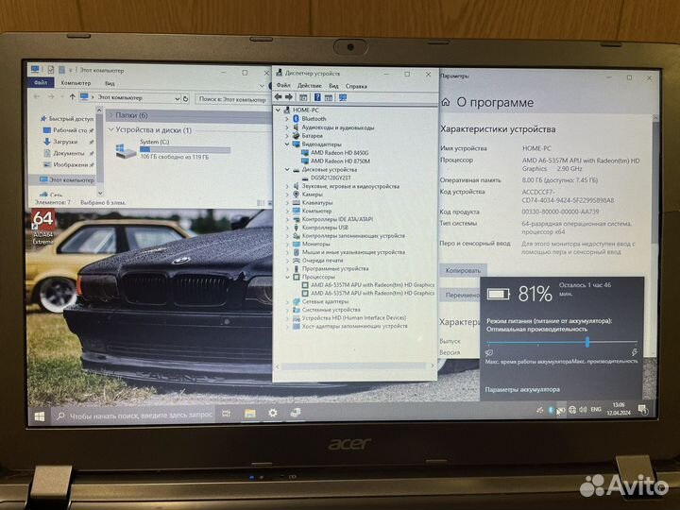Screen dimensions: 680x510
Task: Select Documents (Документы) in Quick access
Action: 69,153
